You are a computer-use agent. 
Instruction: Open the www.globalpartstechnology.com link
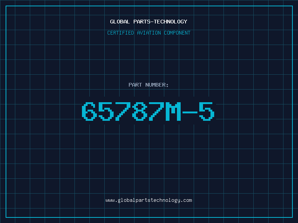tap(149, 200)
